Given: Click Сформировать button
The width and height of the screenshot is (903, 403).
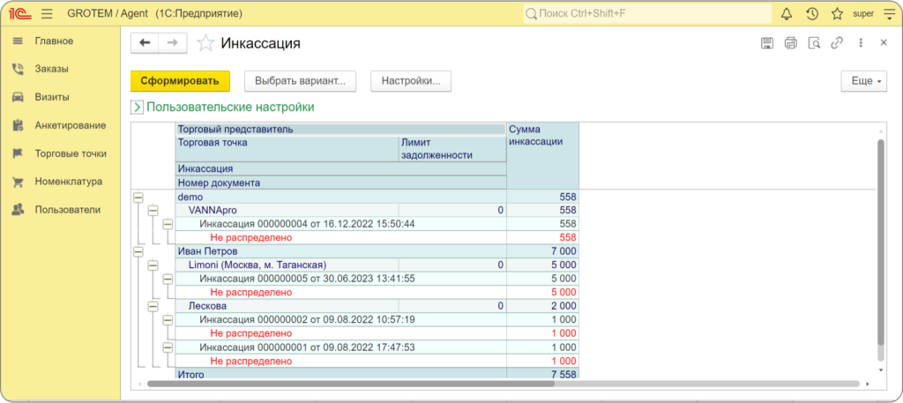Looking at the screenshot, I should point(180,81).
